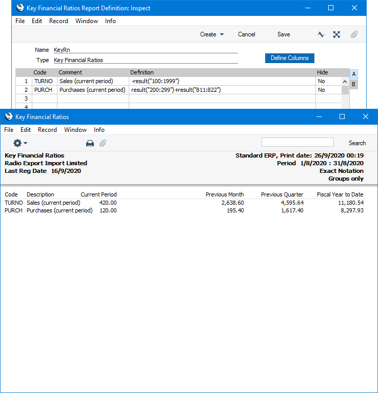Viewport: 378px width, 393px height.
Task: Open Record menu in Key Financial Ratios report
Action: [x=47, y=130]
